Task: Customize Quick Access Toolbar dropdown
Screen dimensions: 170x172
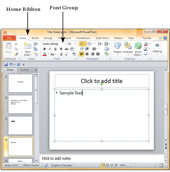Action: click(x=23, y=65)
